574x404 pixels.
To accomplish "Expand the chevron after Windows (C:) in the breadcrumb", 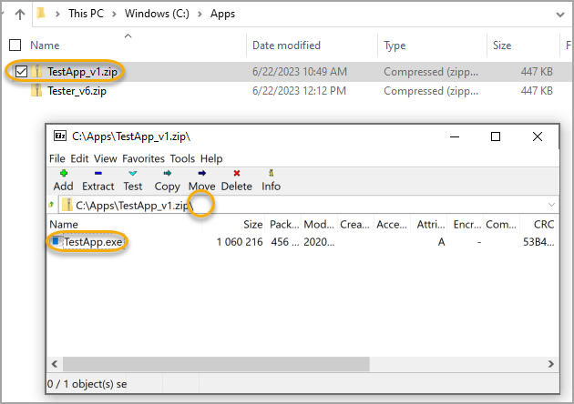I will pos(201,15).
